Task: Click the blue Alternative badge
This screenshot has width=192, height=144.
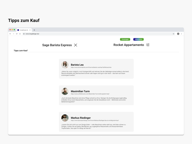Action: click(x=139, y=39)
